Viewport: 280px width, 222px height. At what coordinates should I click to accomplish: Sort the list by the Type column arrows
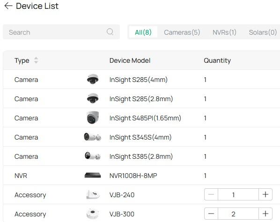(x=36, y=60)
